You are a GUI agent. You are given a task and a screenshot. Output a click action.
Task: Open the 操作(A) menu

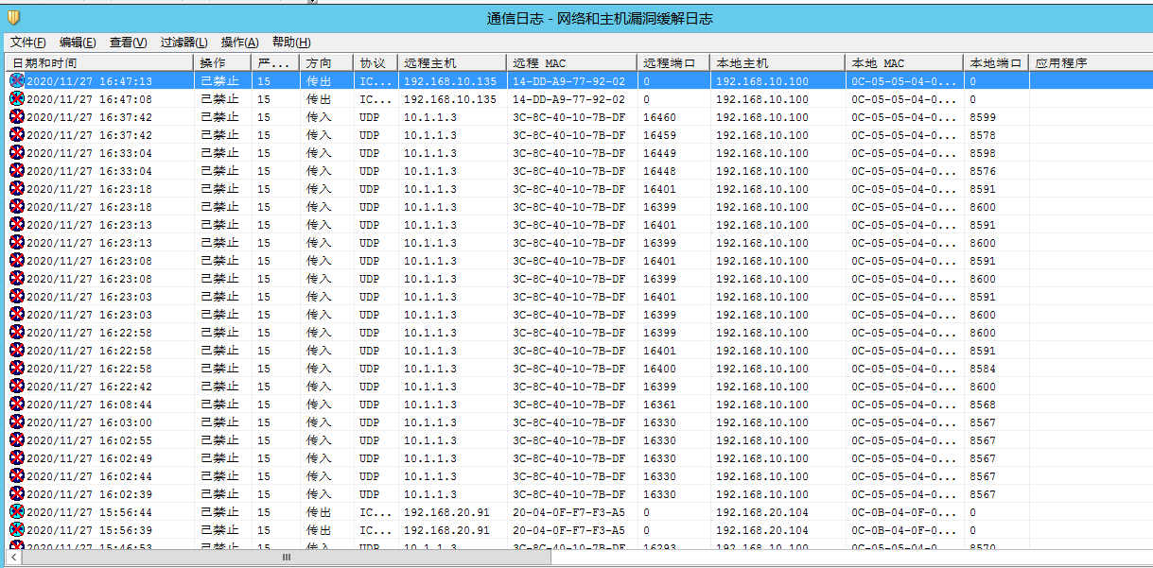tap(239, 43)
